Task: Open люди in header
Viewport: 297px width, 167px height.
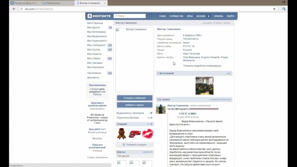Action: 162,16
